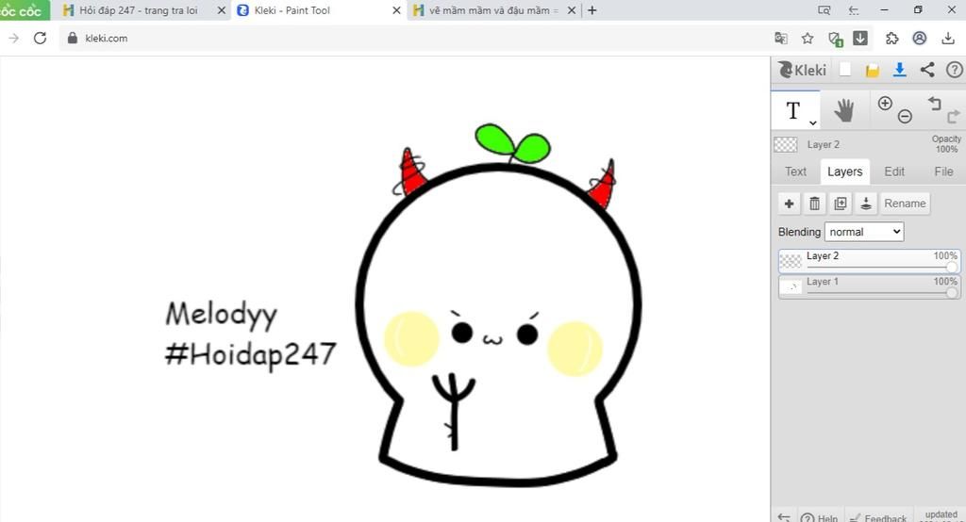
Task: Click the Cốc Cốc browser logo
Action: pyautogui.click(x=24, y=10)
